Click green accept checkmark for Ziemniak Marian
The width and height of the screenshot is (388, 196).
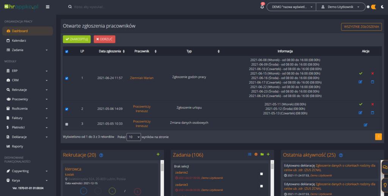[x=361, y=73]
